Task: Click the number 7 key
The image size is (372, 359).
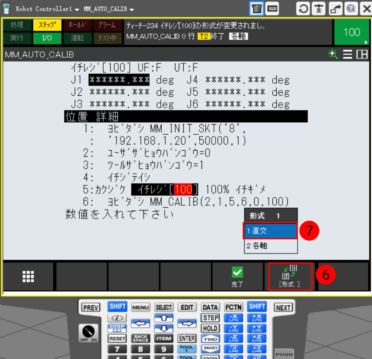Action: point(117,349)
